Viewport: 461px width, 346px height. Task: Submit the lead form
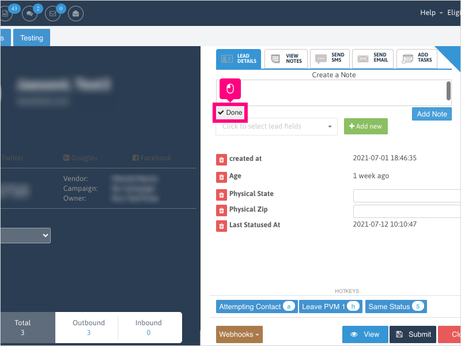[x=413, y=334]
